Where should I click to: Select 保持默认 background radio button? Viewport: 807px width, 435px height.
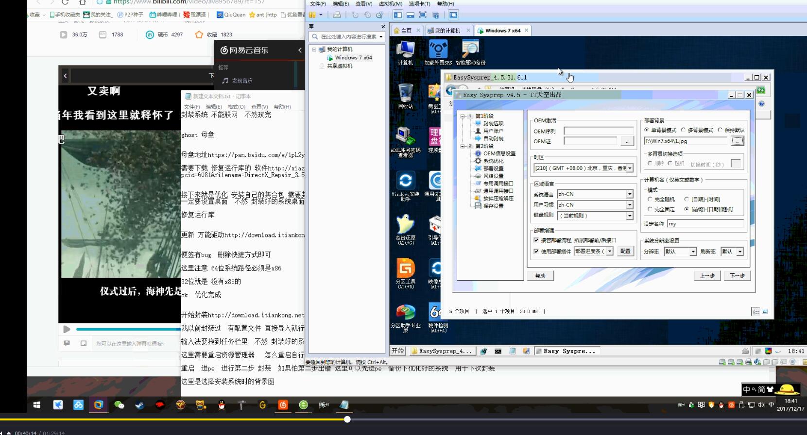(720, 130)
